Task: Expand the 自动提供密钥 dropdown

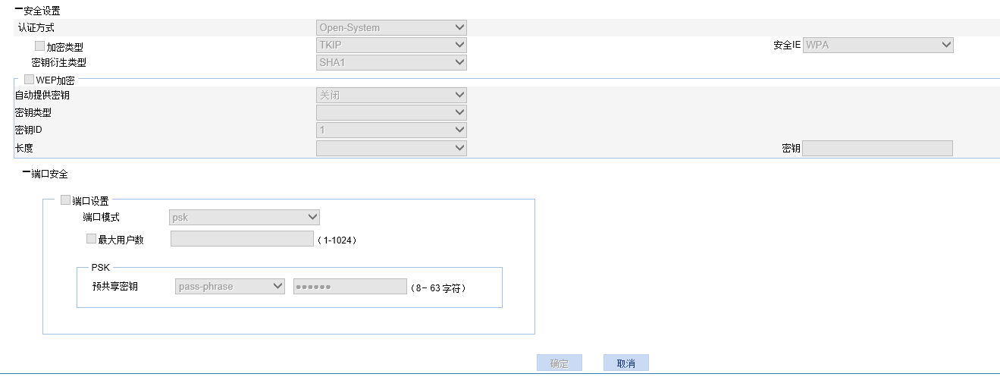Action: pyautogui.click(x=391, y=95)
